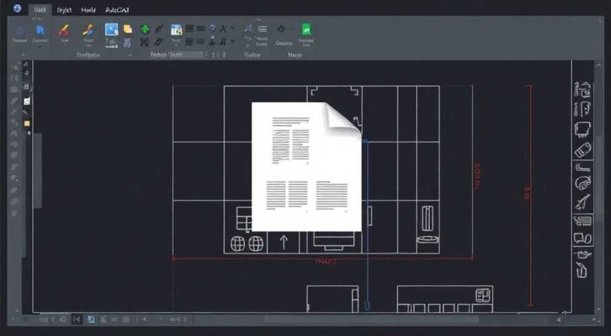Expand dropdown arrow beside upper X icon
Image resolution: width=611 pixels, height=336 pixels.
pos(233,28)
